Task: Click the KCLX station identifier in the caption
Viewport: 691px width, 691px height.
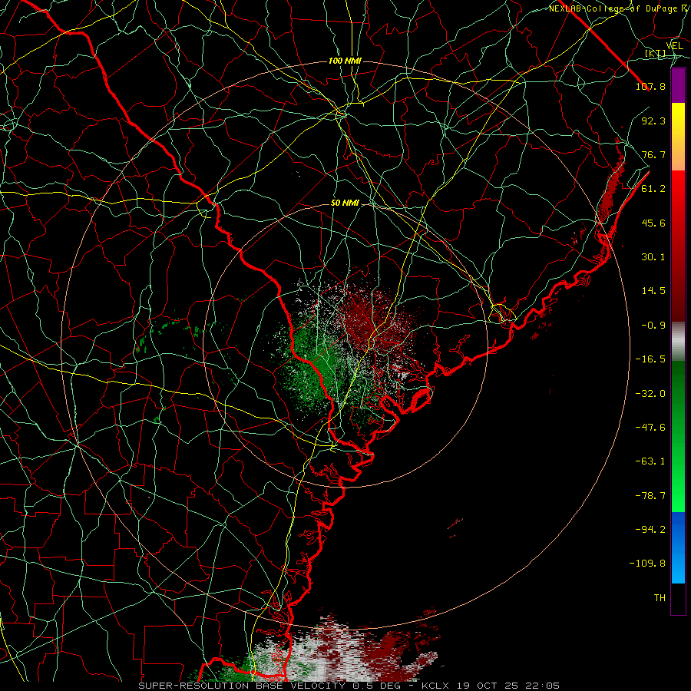Action: click(x=437, y=686)
